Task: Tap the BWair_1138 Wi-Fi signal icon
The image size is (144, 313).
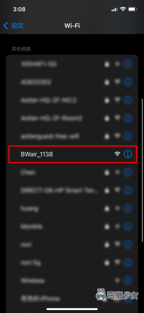Action: [118, 154]
